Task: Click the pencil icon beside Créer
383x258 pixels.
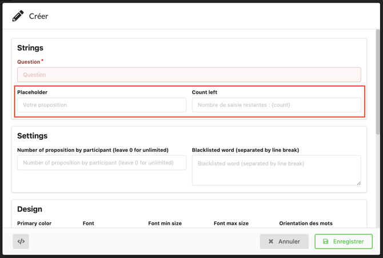Action: [x=18, y=16]
